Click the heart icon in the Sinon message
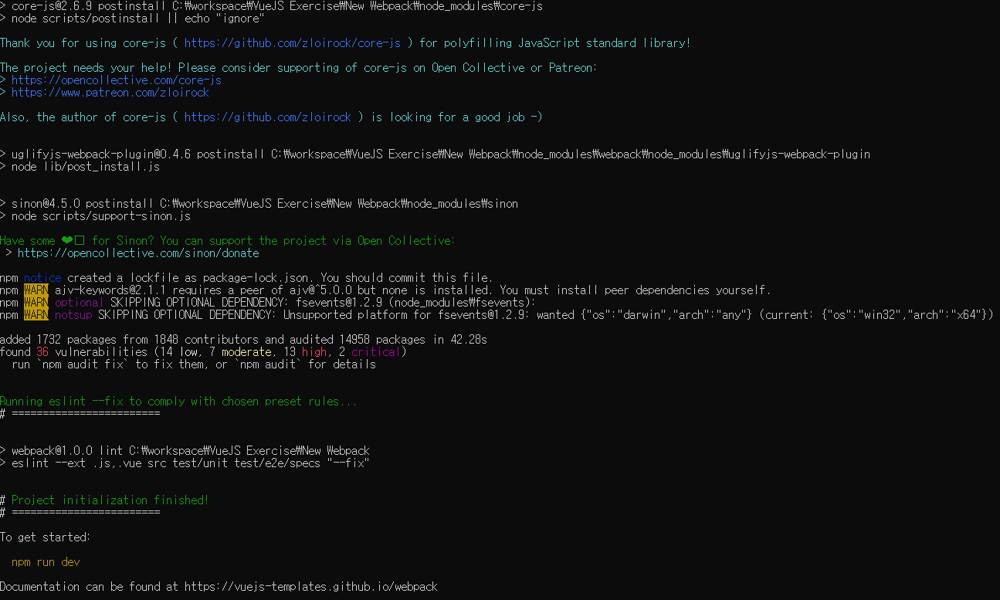Image resolution: width=1000 pixels, height=600 pixels. tap(67, 241)
